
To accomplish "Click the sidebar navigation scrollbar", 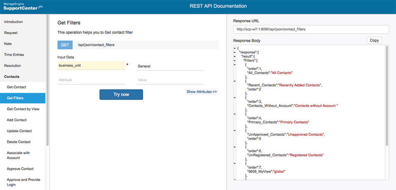I will pyautogui.click(x=47, y=82).
